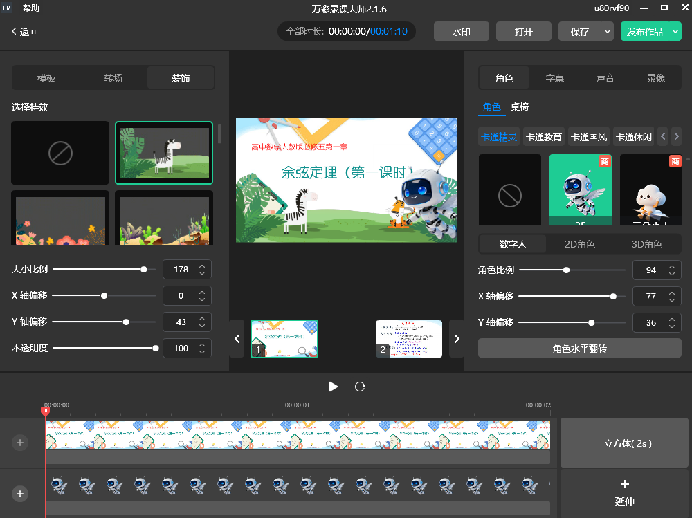Viewport: 692px width, 518px height.
Task: Click 延伸 extend button
Action: pyautogui.click(x=624, y=493)
